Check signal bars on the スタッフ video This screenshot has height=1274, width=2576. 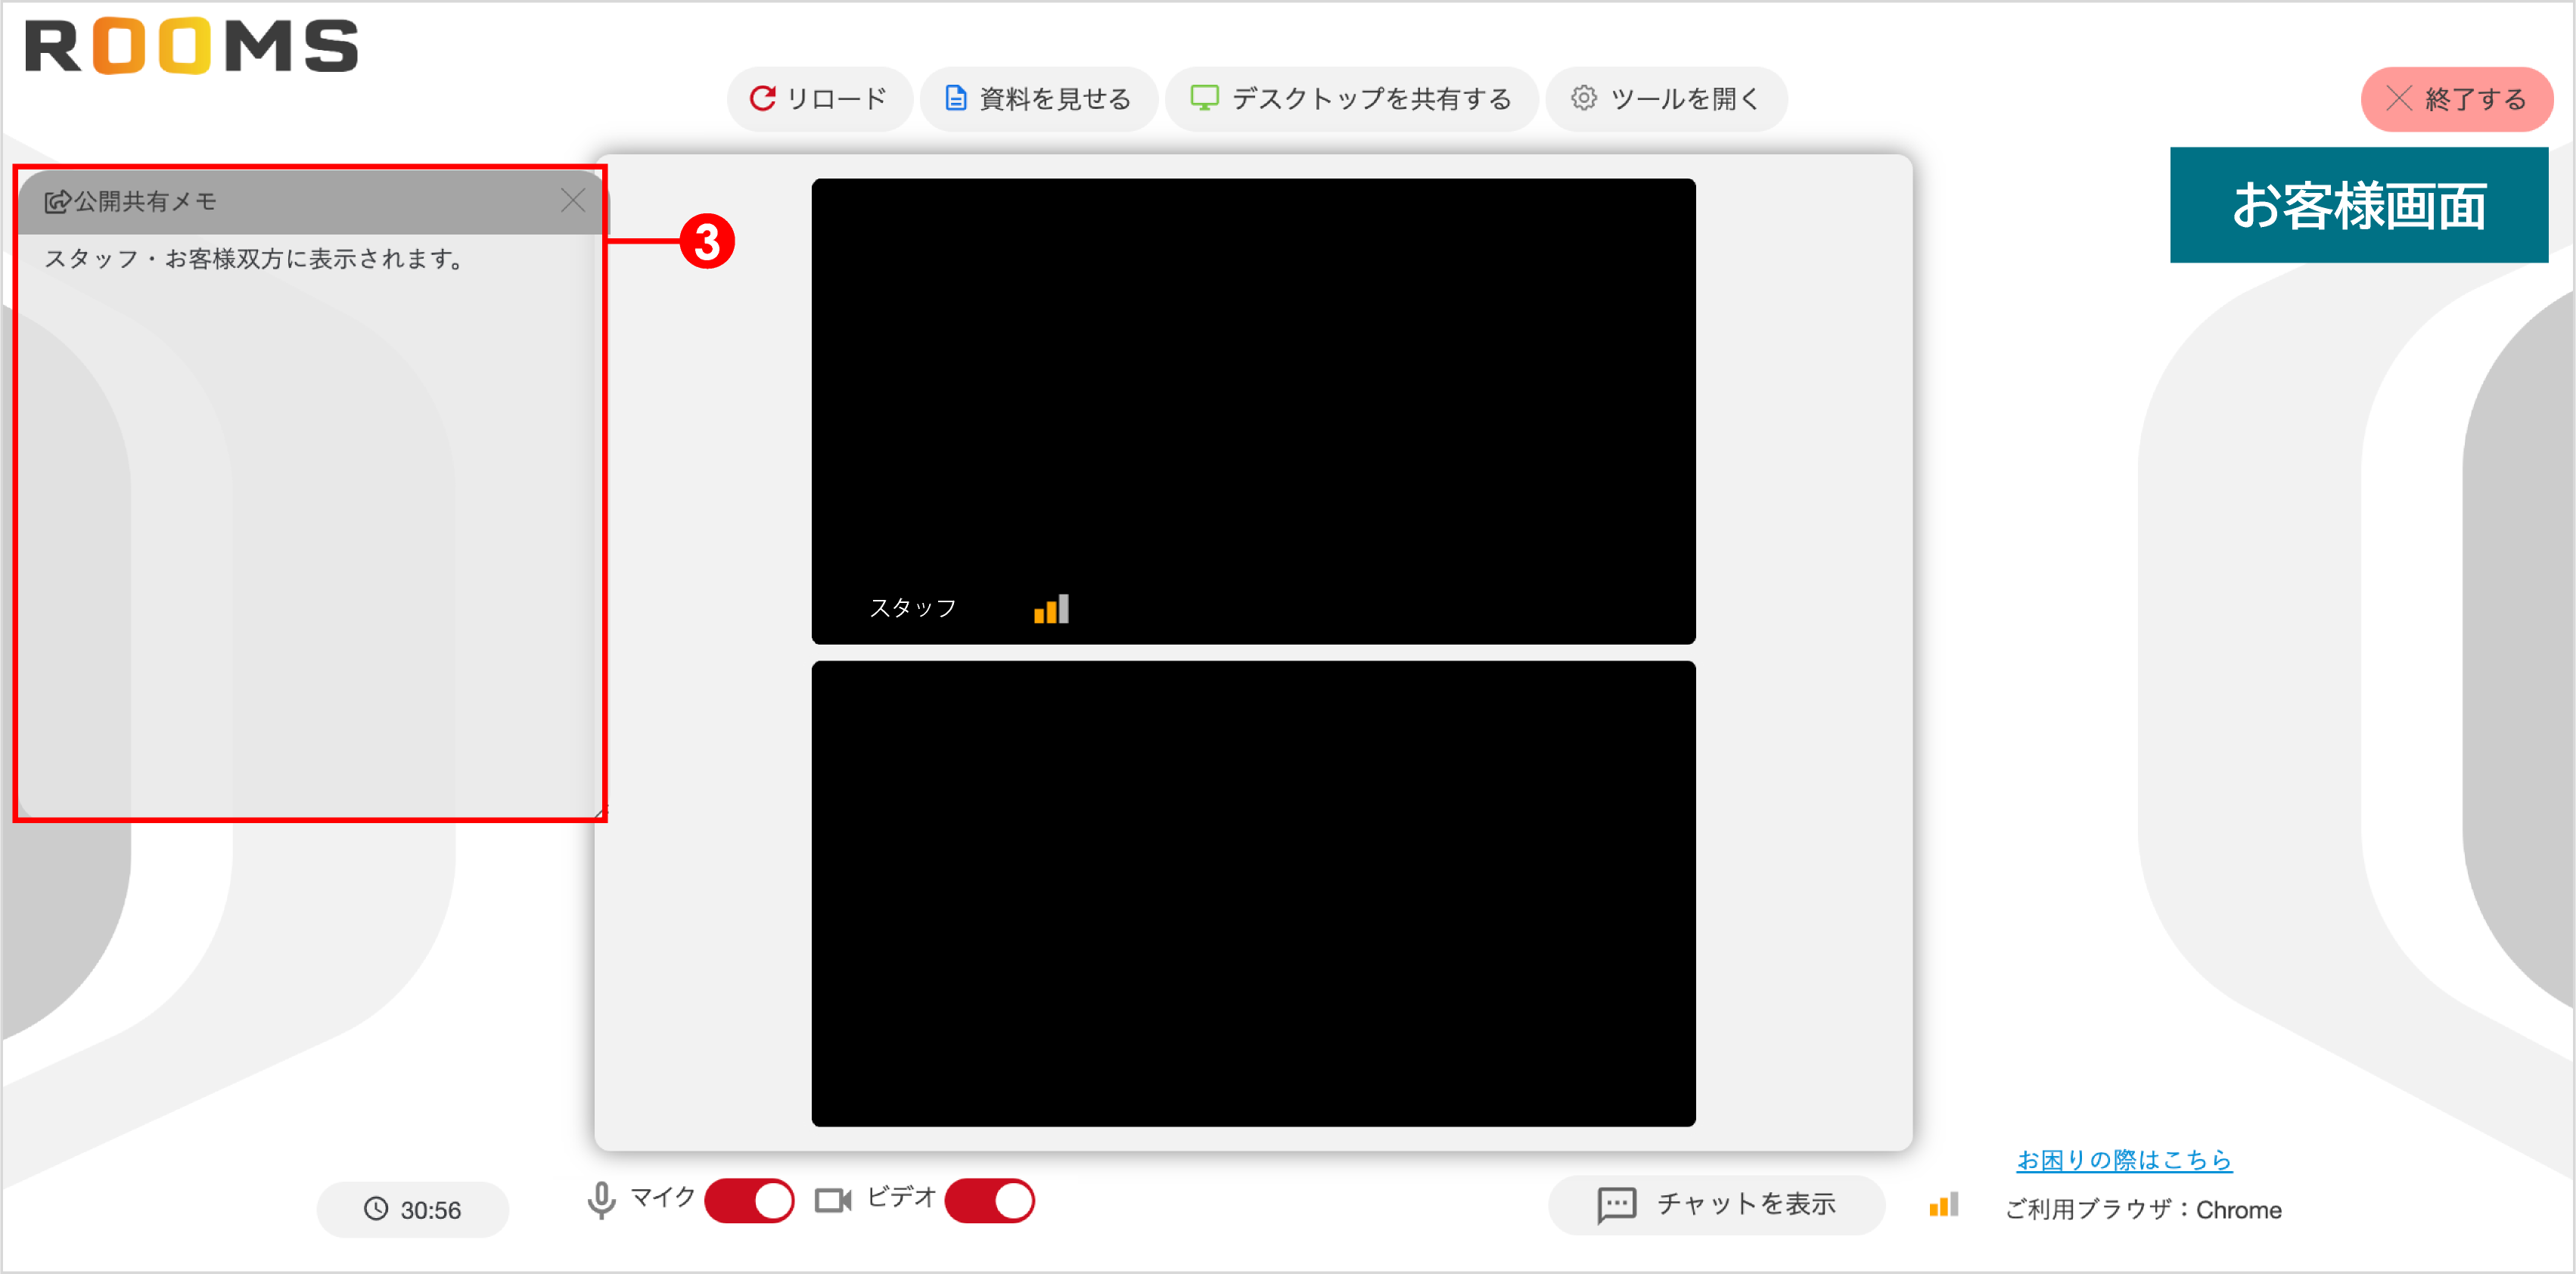[1051, 607]
